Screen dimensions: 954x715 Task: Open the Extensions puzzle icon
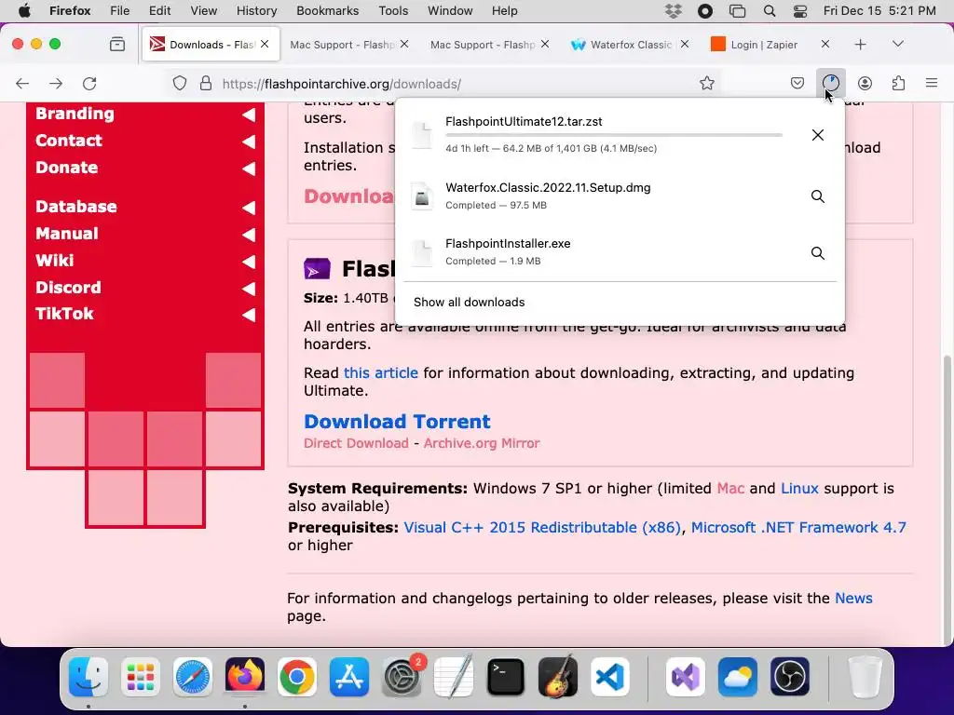tap(898, 83)
